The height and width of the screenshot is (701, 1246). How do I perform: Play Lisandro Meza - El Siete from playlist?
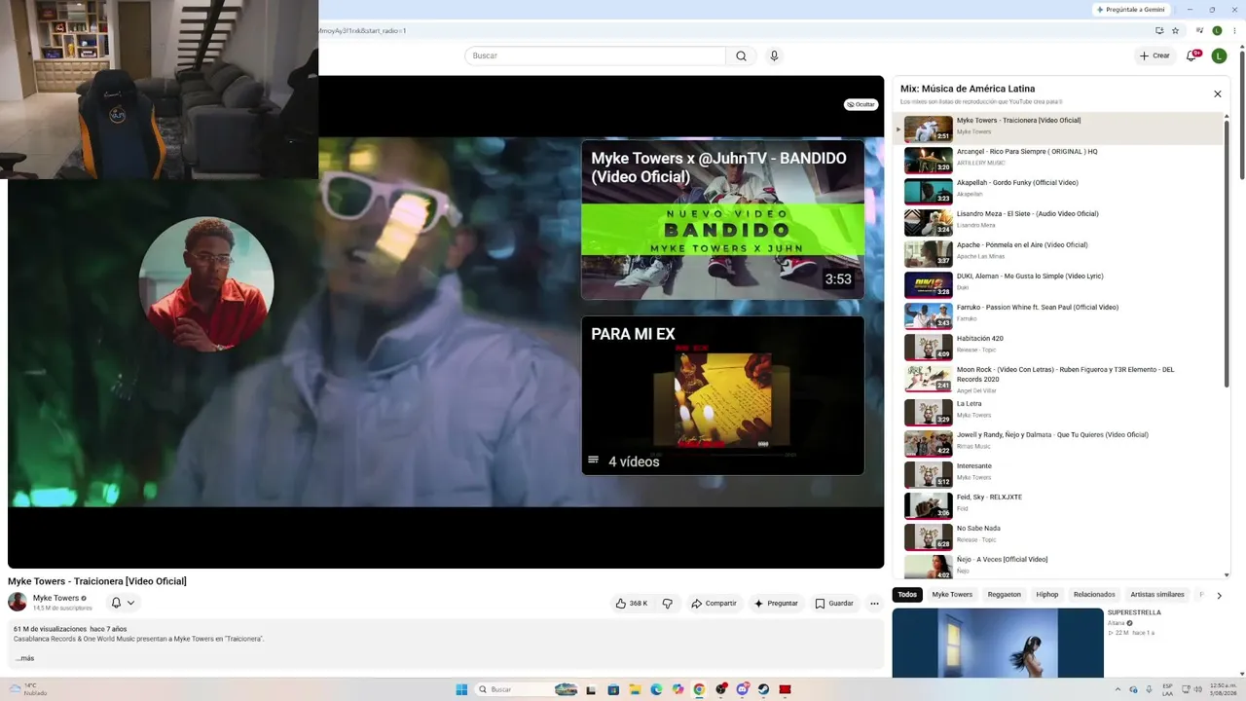coord(1058,222)
